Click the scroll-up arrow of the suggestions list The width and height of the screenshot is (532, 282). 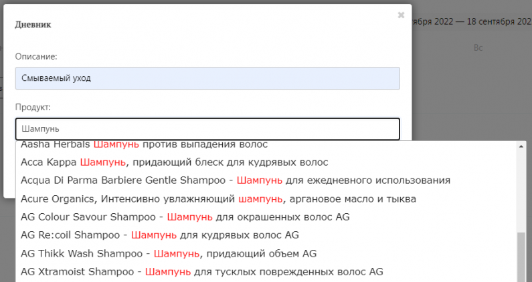point(521,147)
